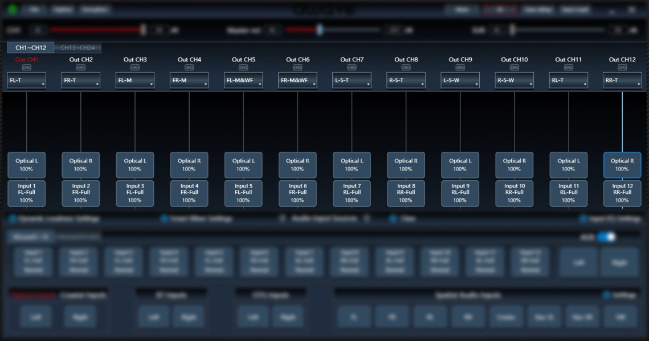Open the R-S-T dropdown on Out CH8
This screenshot has width=649, height=341.
[x=406, y=80]
